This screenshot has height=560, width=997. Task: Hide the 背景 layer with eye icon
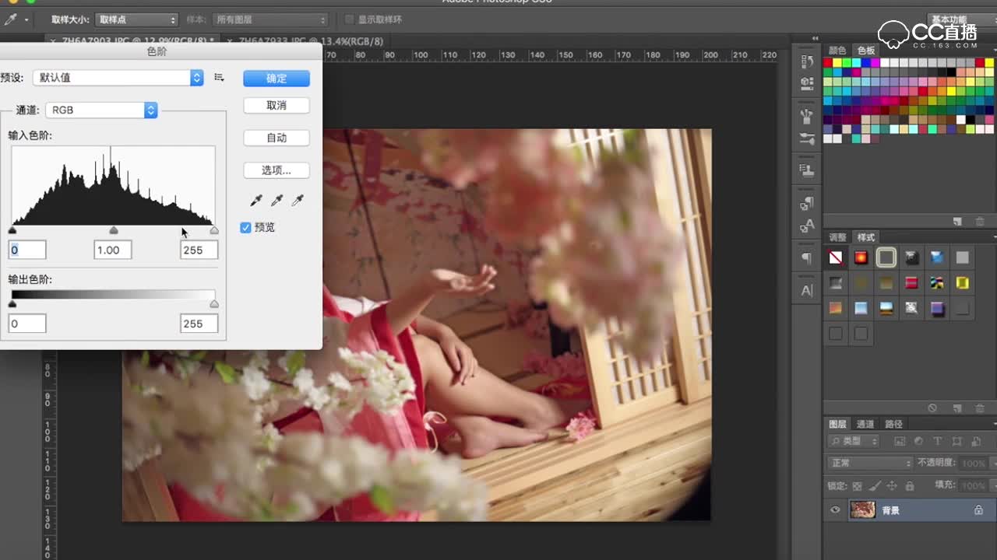pos(835,510)
